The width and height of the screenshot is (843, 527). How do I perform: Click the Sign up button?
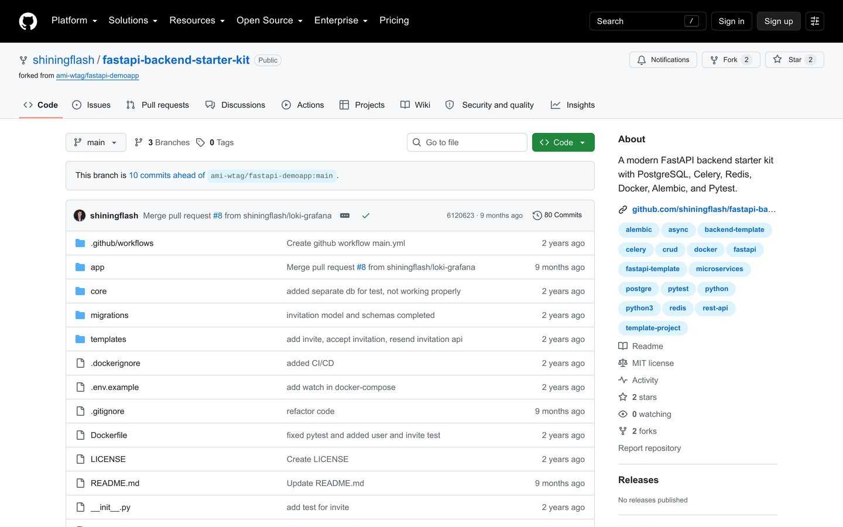(x=779, y=21)
